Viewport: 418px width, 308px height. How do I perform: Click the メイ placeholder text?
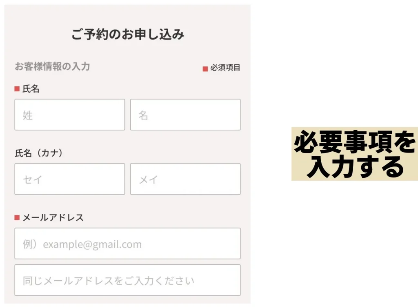(148, 179)
